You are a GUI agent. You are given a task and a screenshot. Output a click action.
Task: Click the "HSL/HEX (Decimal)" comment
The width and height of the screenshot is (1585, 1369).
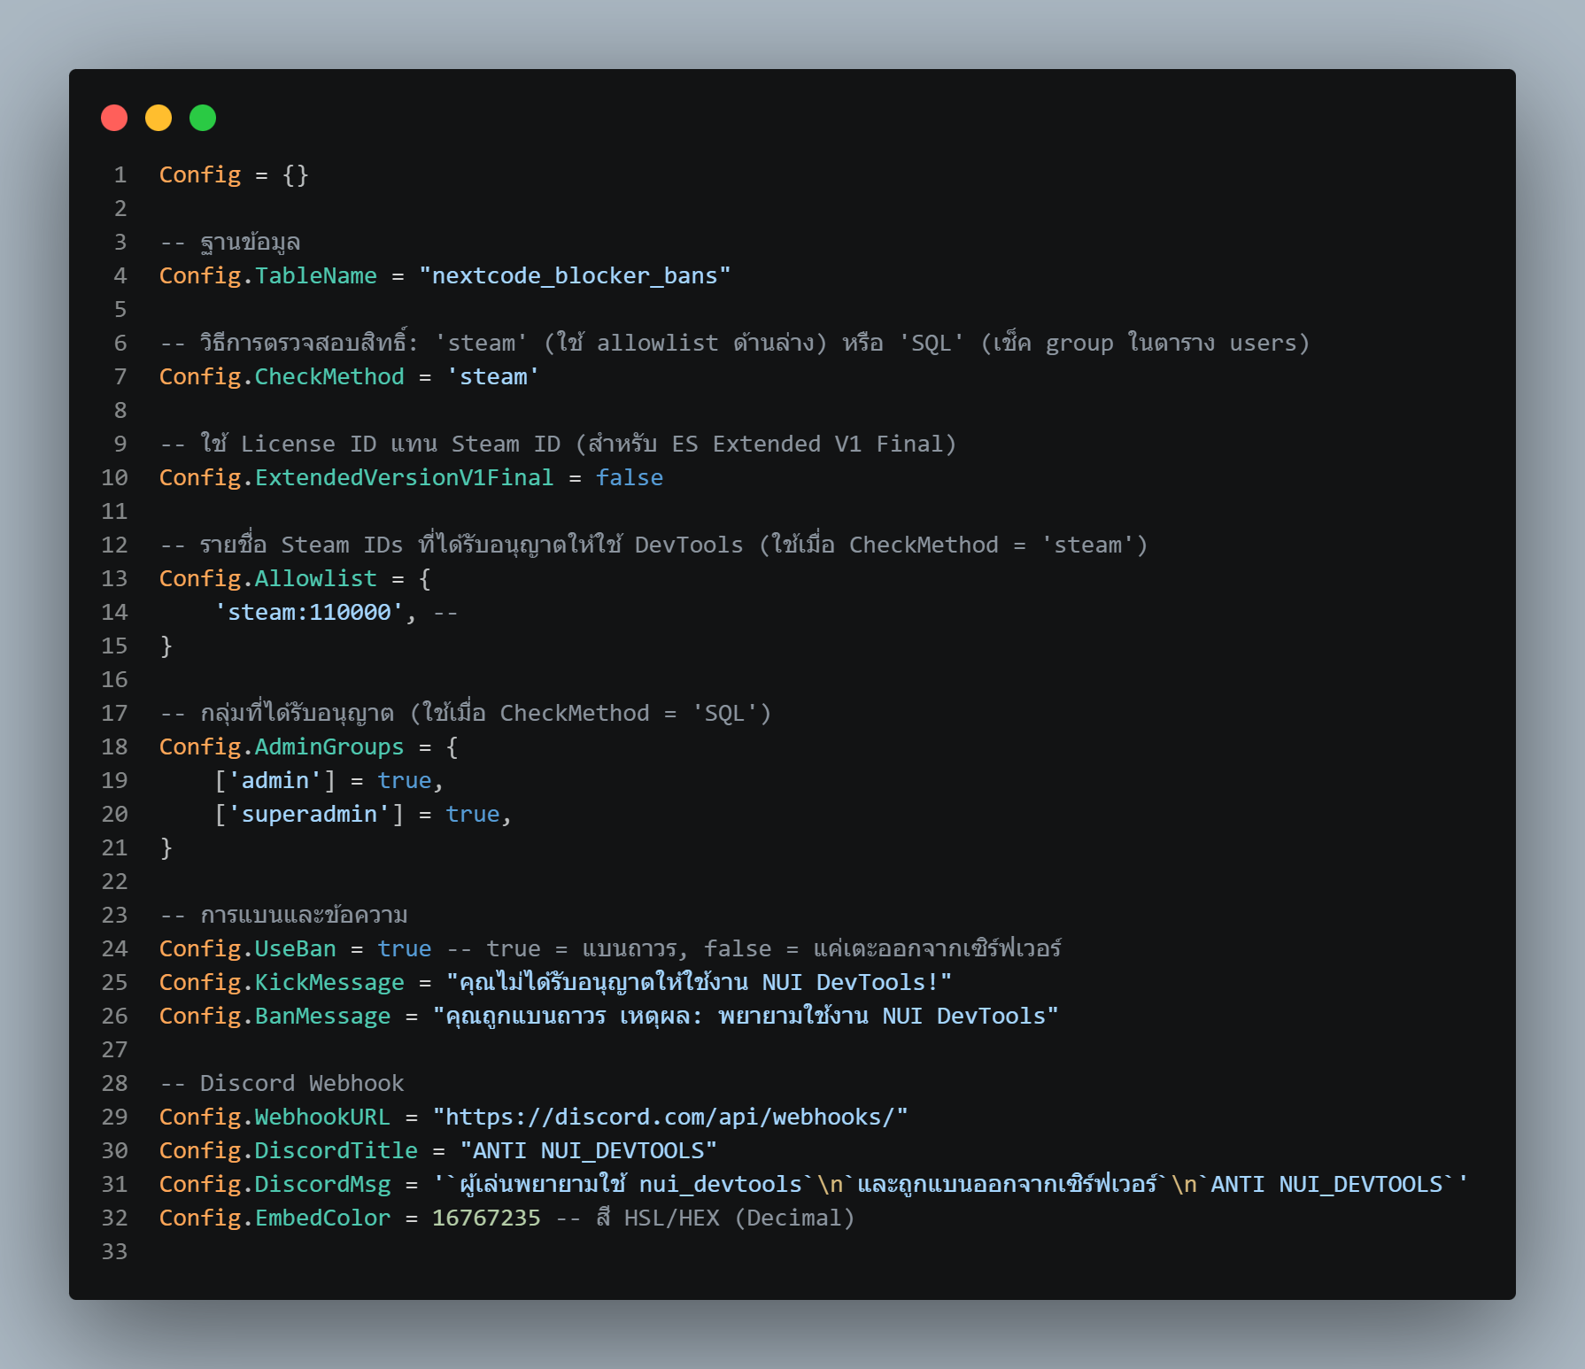(x=705, y=1218)
